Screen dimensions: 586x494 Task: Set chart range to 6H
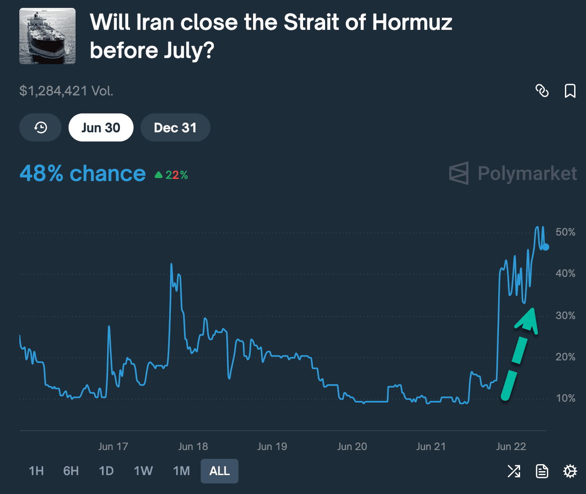click(x=71, y=471)
